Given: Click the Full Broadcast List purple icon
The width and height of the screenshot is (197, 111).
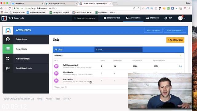Looking at the screenshot, I should [56, 66].
